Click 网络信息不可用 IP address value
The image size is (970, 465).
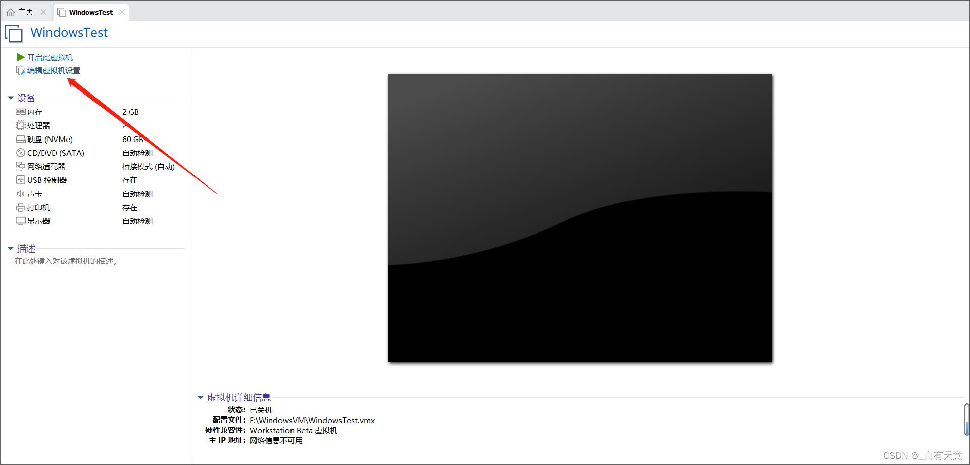pyautogui.click(x=276, y=440)
